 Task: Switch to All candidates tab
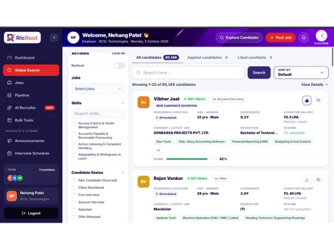(158, 57)
